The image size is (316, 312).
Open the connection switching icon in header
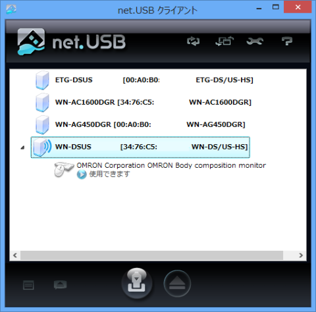(224, 41)
